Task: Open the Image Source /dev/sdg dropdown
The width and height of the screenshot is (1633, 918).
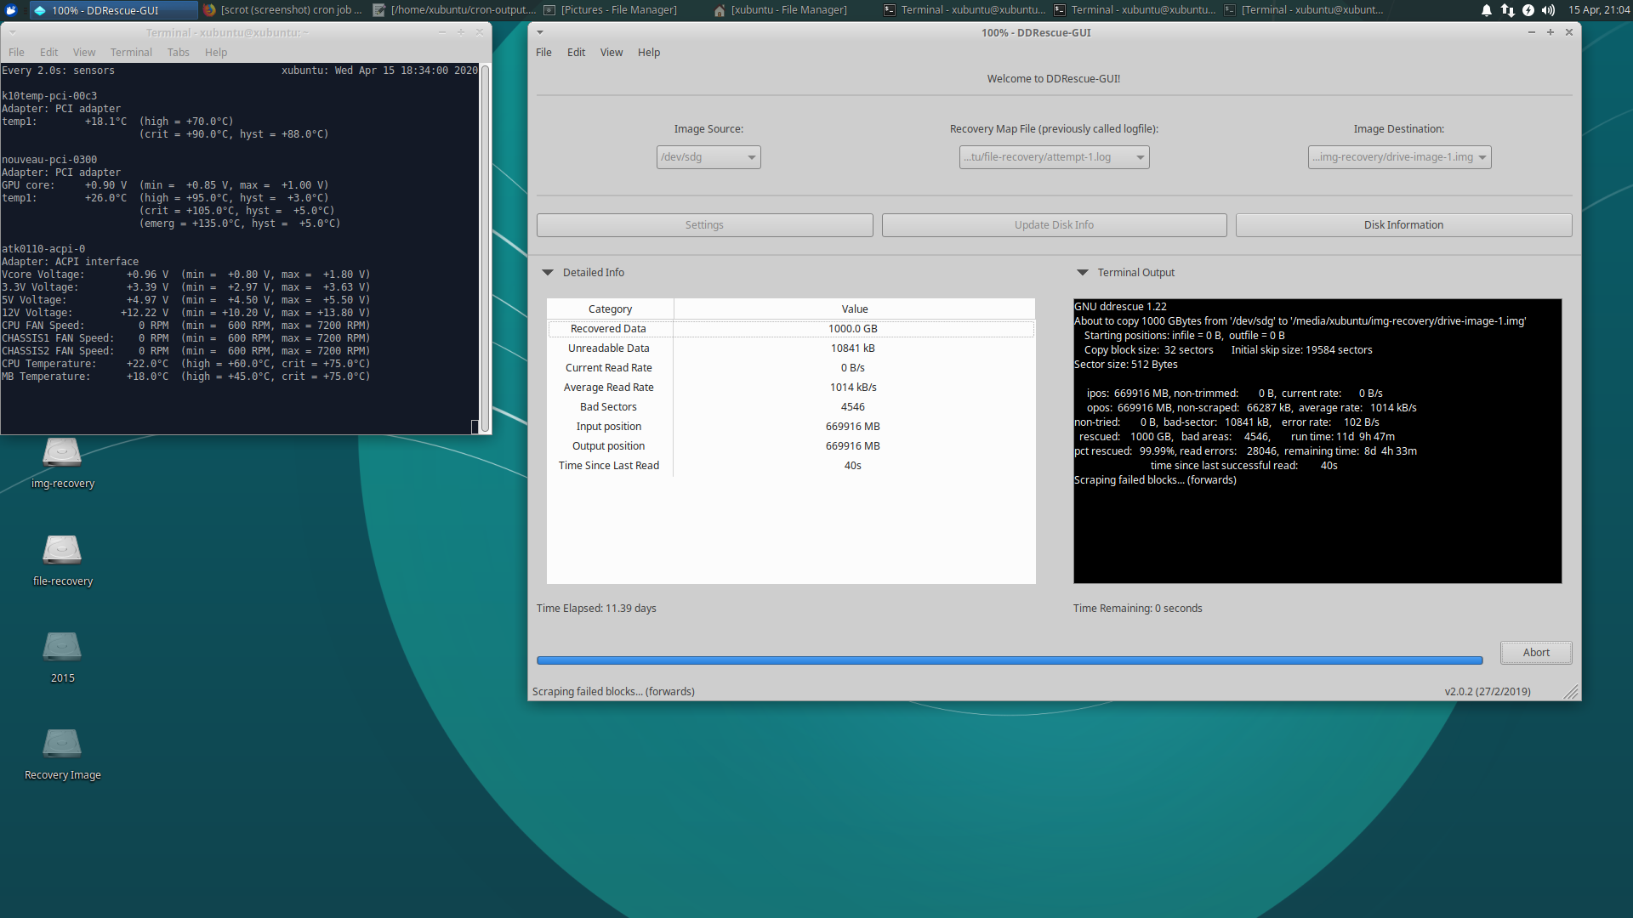Action: coord(708,157)
